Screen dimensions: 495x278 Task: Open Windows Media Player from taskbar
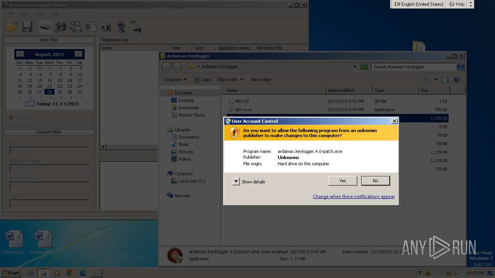pyautogui.click(x=57, y=273)
